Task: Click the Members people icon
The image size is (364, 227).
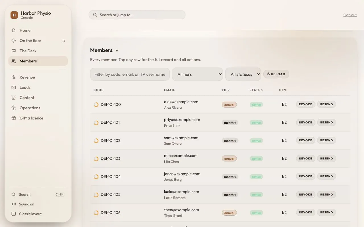Action: click(x=14, y=61)
